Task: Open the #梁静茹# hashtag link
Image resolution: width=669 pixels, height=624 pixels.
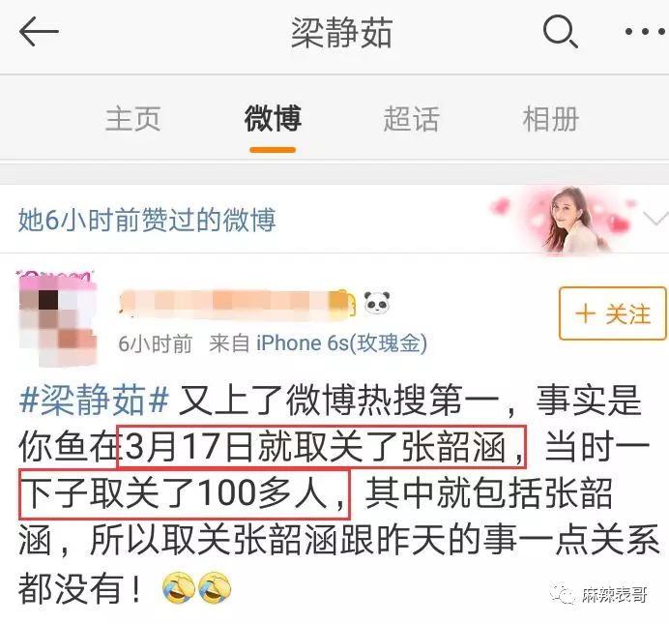Action: click(x=94, y=400)
